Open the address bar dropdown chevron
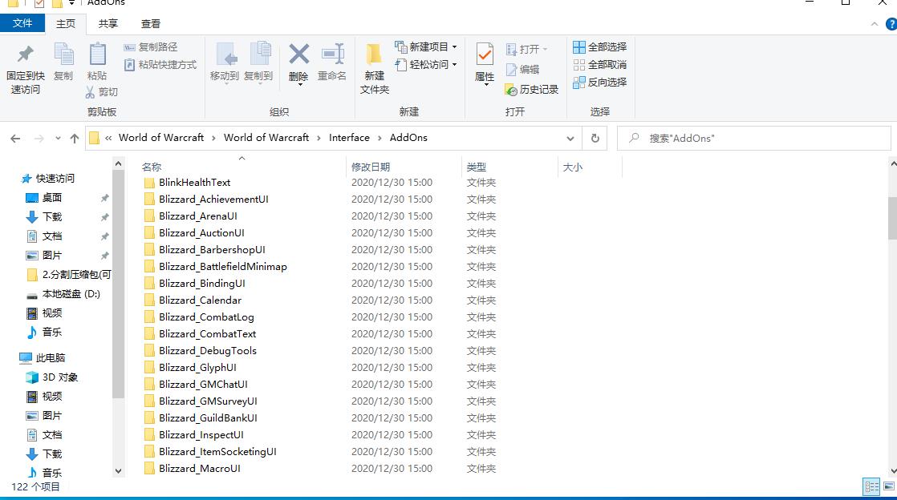Viewport: 897px width, 500px height. (x=570, y=138)
